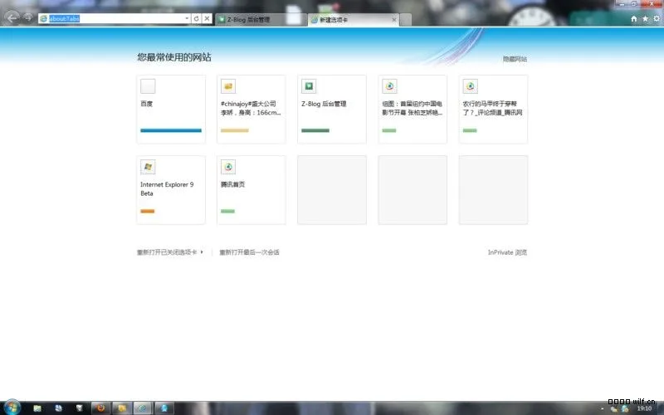Click the #chinajoy# tile favicon
Image resolution: width=664 pixels, height=415 pixels.
(x=228, y=86)
